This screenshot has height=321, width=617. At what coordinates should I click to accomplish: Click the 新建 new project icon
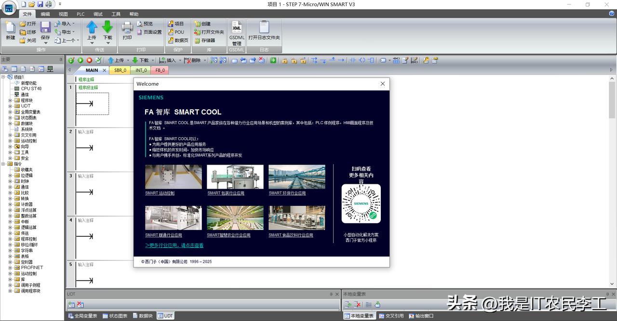coord(11,27)
